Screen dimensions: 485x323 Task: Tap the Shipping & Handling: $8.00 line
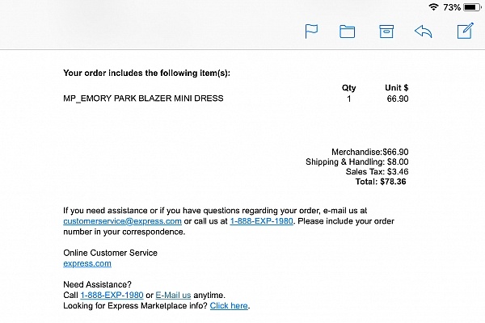tap(357, 161)
